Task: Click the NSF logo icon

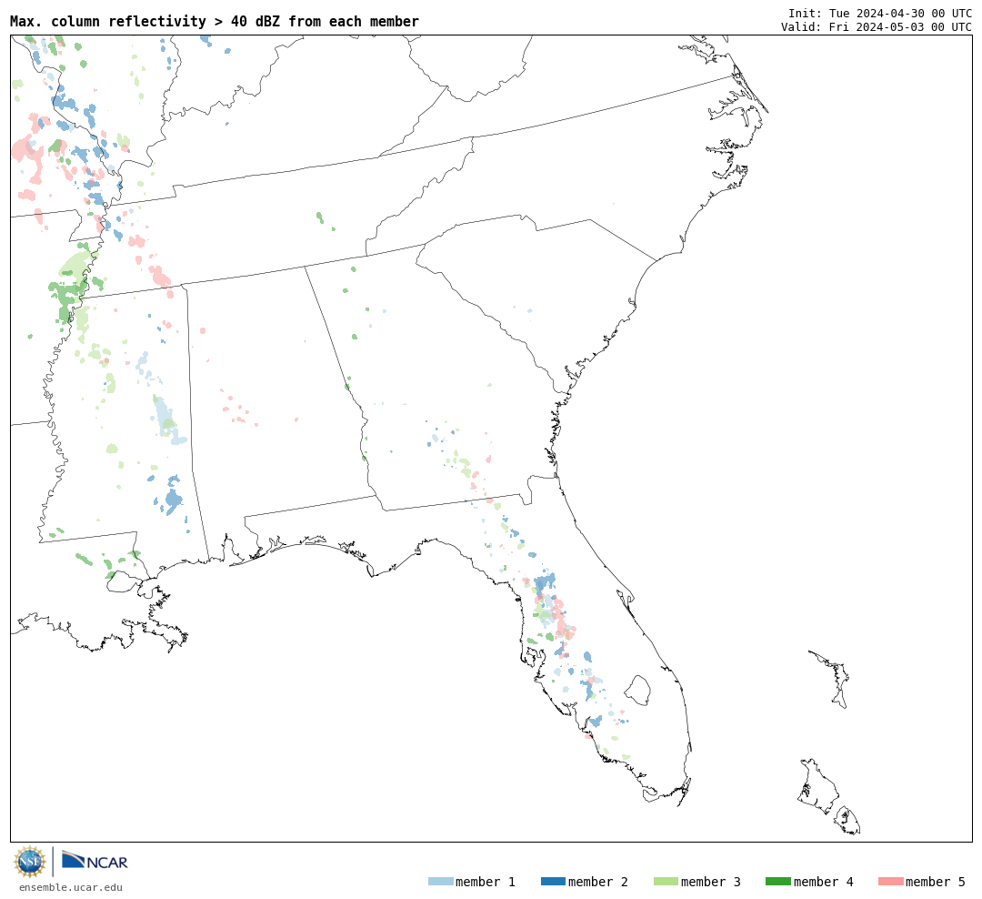Action: [29, 862]
